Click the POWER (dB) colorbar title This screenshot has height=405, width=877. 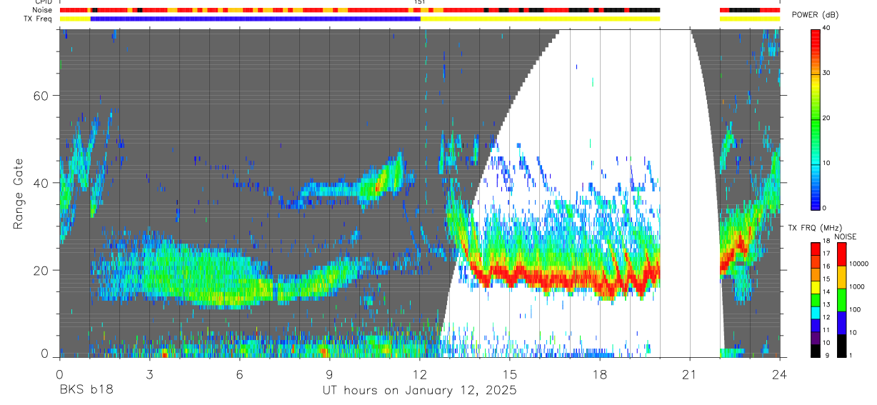tap(815, 15)
